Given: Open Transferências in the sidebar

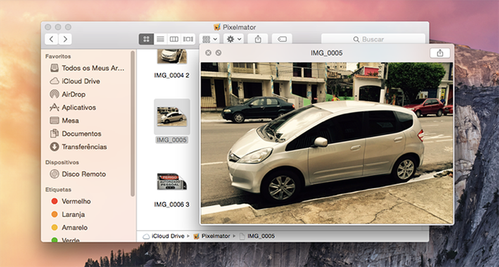Looking at the screenshot, I should pos(84,147).
